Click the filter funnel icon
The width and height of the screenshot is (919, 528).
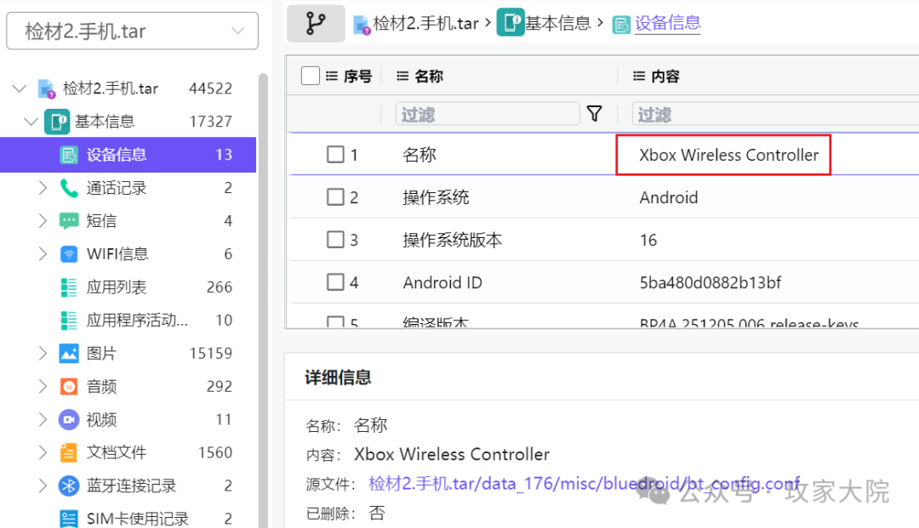point(594,113)
